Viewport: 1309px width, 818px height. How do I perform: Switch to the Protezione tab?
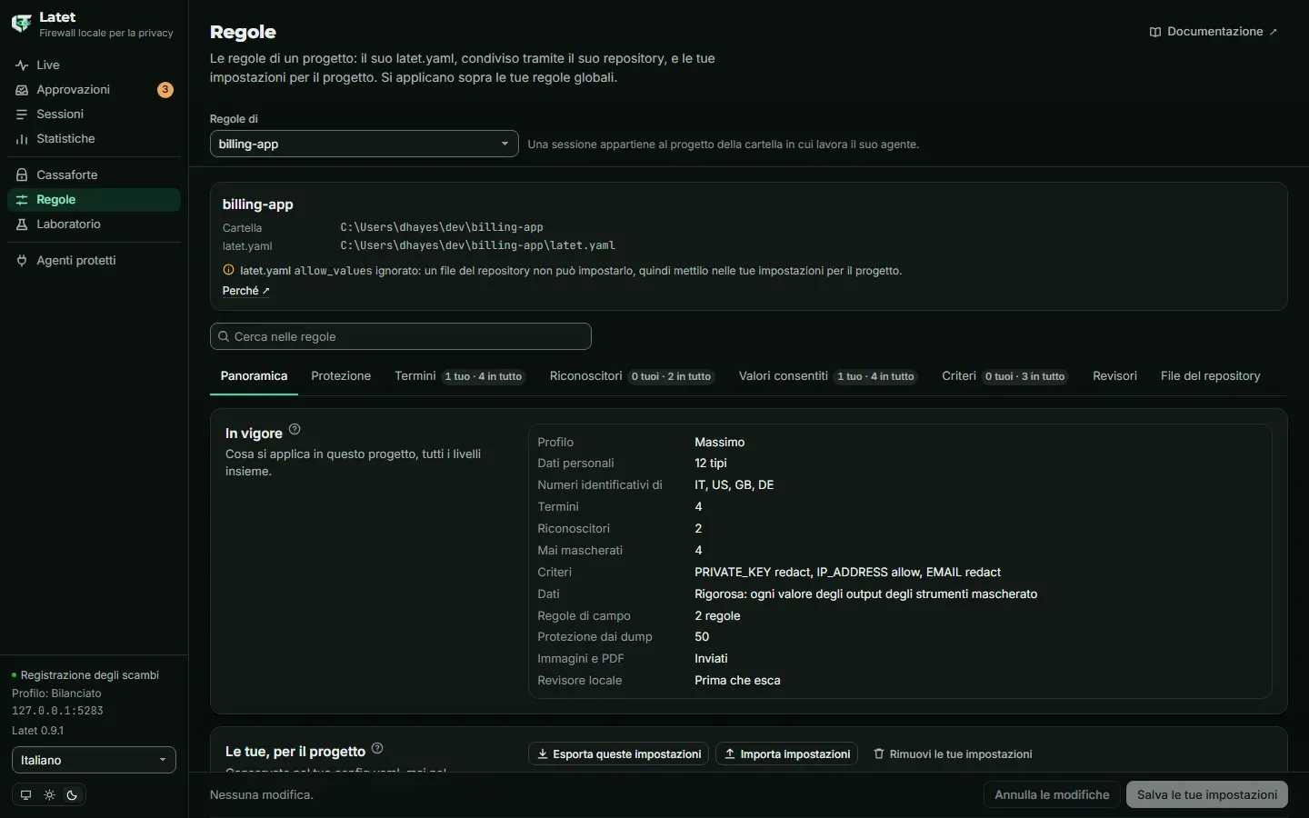[341, 376]
